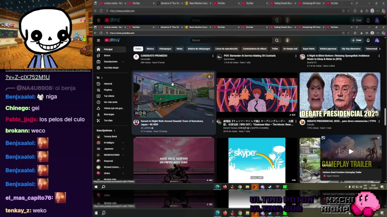Select Música de videojuegos chip
The height and width of the screenshot is (217, 387).
point(199,49)
